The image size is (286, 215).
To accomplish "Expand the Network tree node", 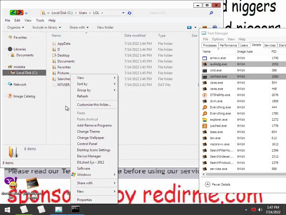I will click(6, 84).
